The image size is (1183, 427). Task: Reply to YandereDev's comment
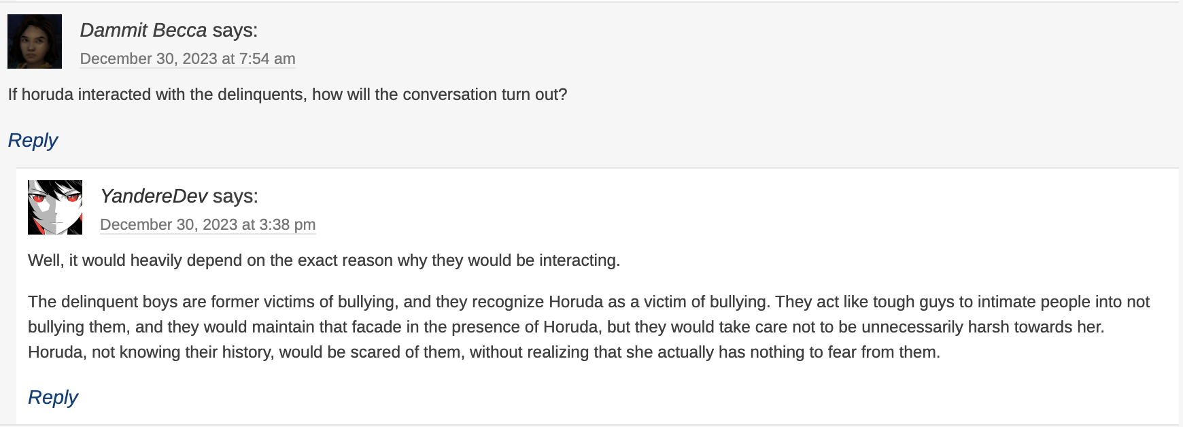[x=53, y=397]
